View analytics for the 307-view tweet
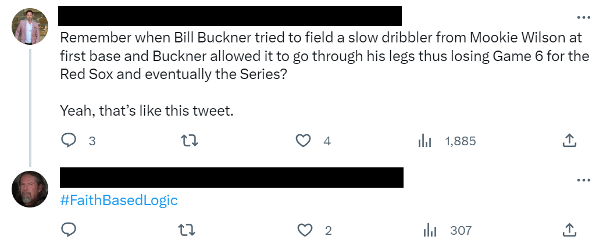 click(x=429, y=231)
